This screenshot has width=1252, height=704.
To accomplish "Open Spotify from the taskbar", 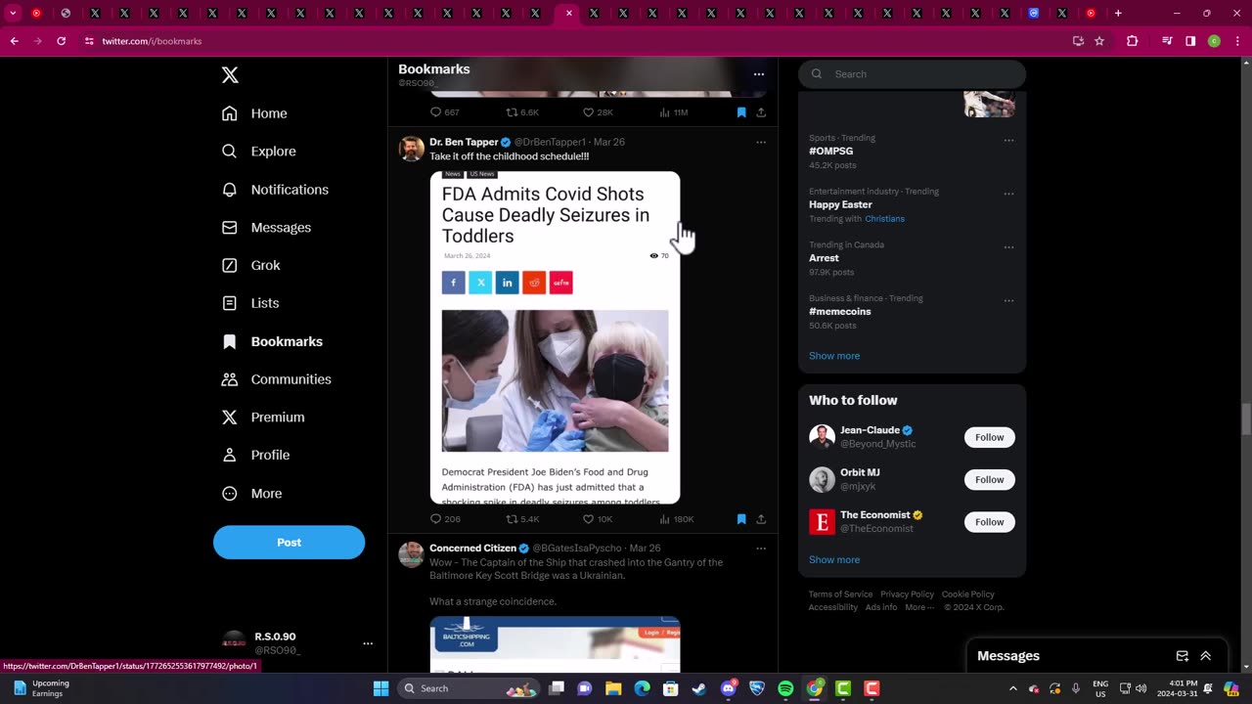I will pos(785,688).
